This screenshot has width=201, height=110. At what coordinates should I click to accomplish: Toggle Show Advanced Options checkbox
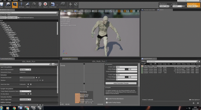pos(18,18)
